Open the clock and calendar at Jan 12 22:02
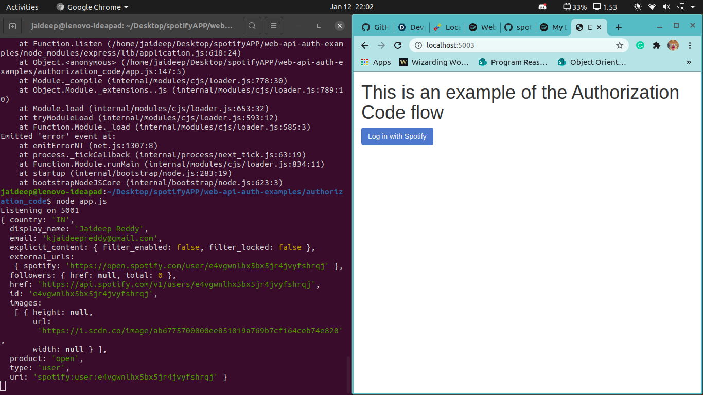Viewport: 703px width, 395px height. click(351, 7)
